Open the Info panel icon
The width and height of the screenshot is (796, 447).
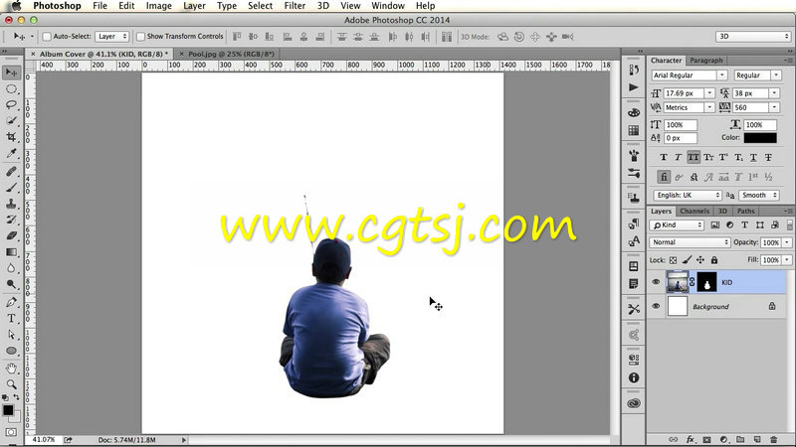pos(634,377)
